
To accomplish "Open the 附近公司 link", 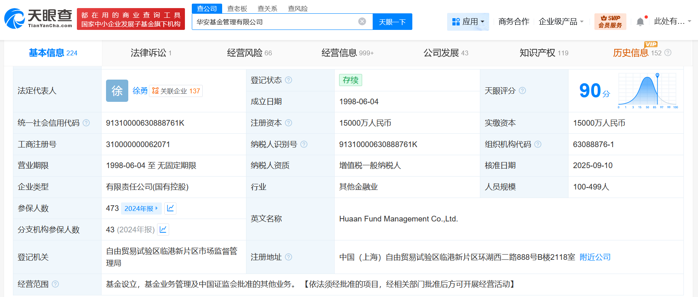I will 595,257.
